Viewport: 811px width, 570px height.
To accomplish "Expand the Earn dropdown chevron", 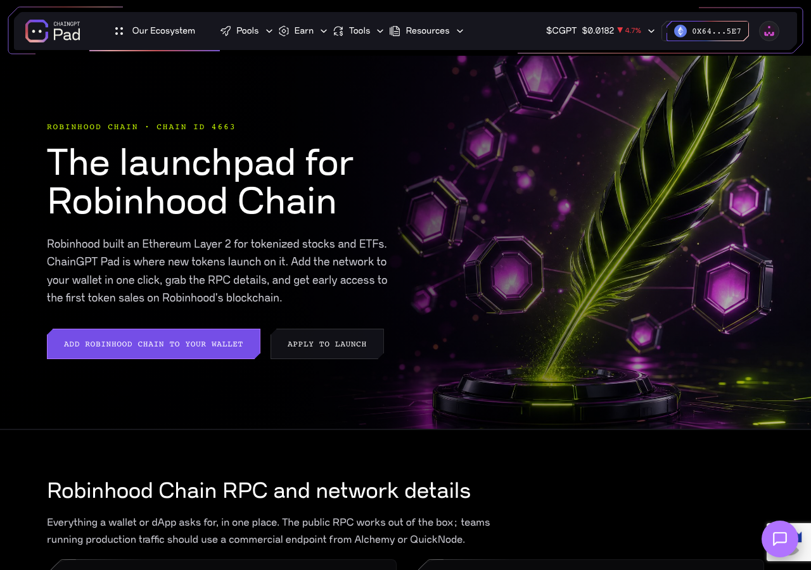I will [x=324, y=31].
